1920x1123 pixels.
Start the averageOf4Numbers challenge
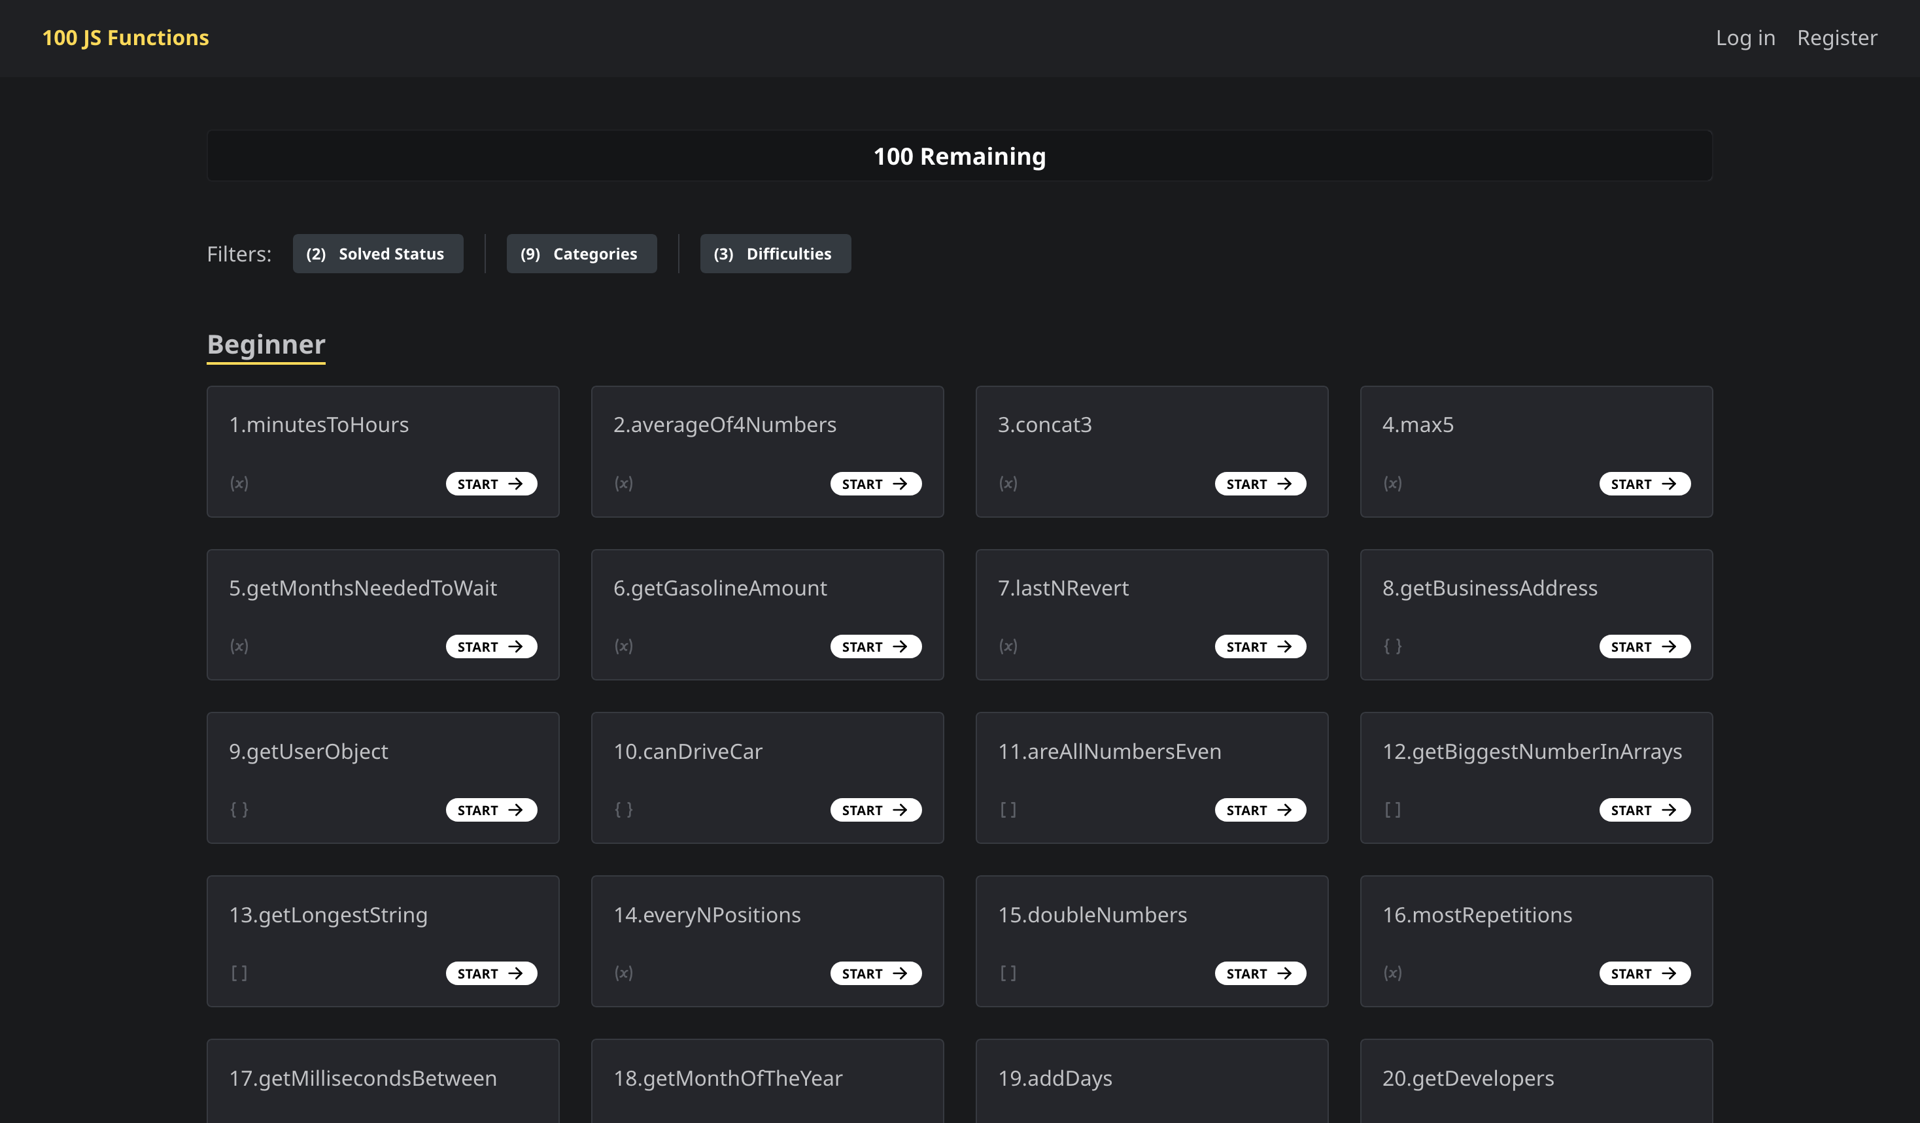pyautogui.click(x=876, y=484)
